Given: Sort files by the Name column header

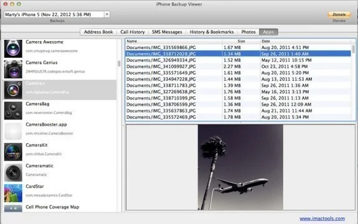Looking at the screenshot, I should click(174, 41).
